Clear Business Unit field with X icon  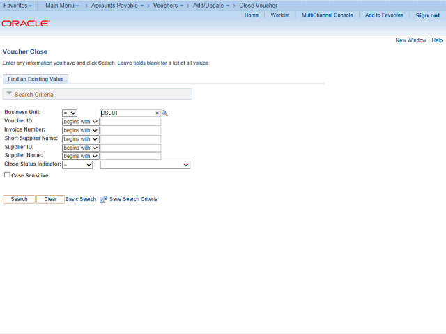(x=157, y=113)
